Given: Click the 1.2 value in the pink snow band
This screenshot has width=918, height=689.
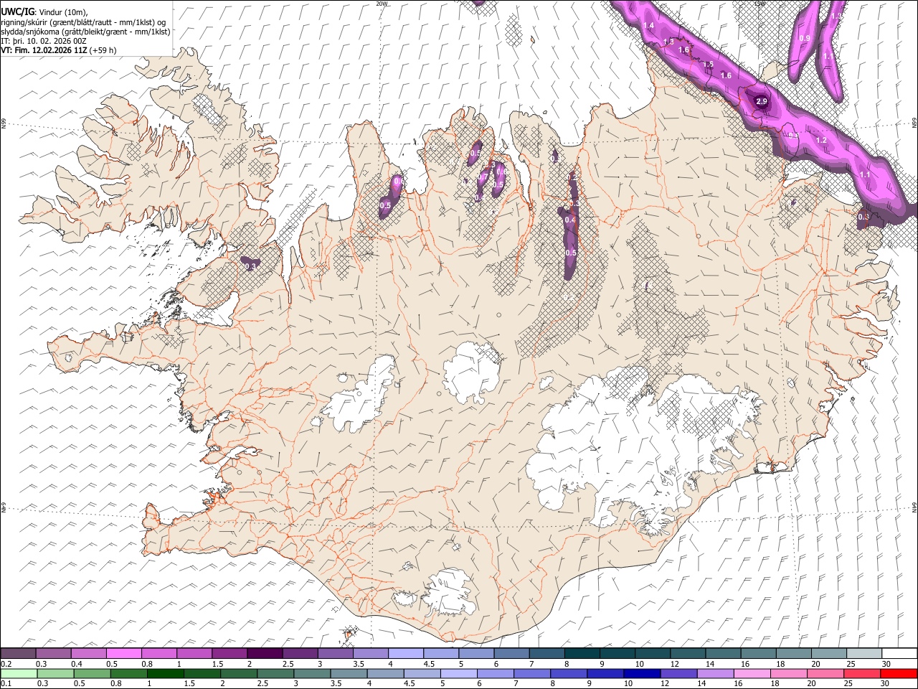Looking at the screenshot, I should tap(822, 141).
